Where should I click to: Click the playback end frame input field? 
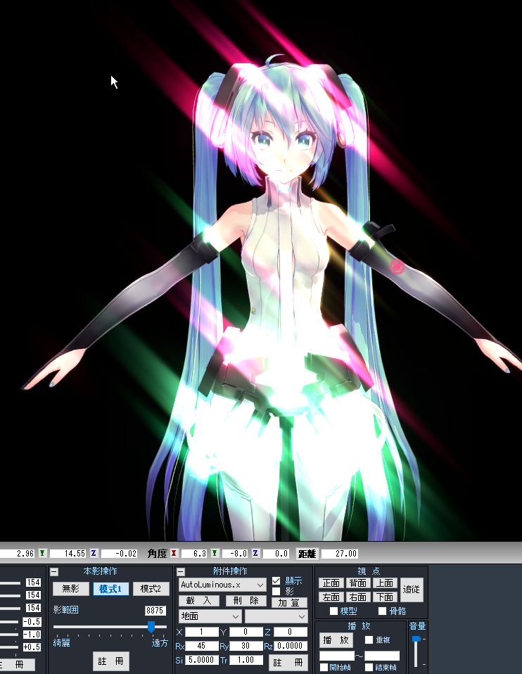(382, 656)
